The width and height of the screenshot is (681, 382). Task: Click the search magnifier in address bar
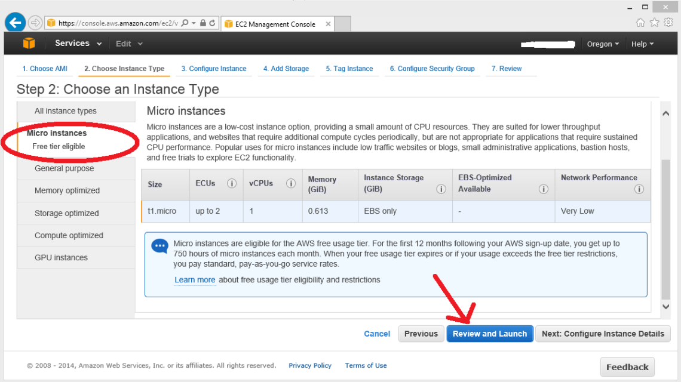pyautogui.click(x=185, y=23)
